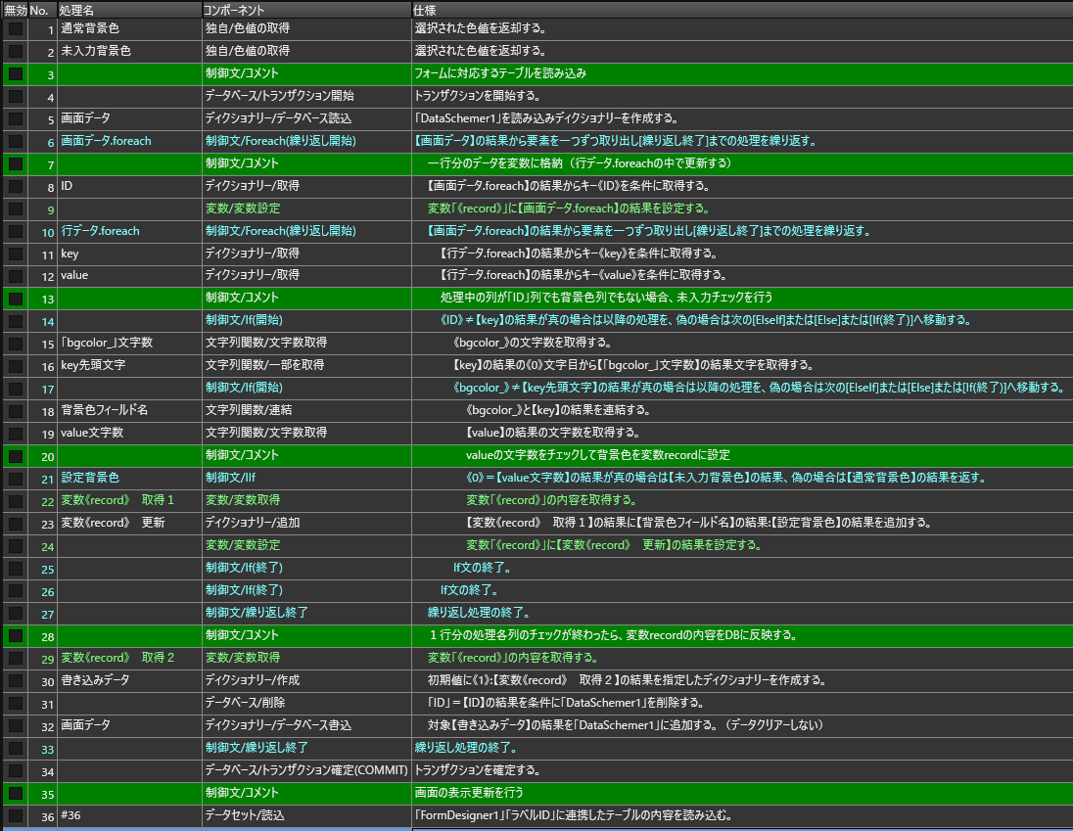The image size is (1073, 831).
Task: Enable the 無効 checkbox on row 14
Action: (x=16, y=321)
